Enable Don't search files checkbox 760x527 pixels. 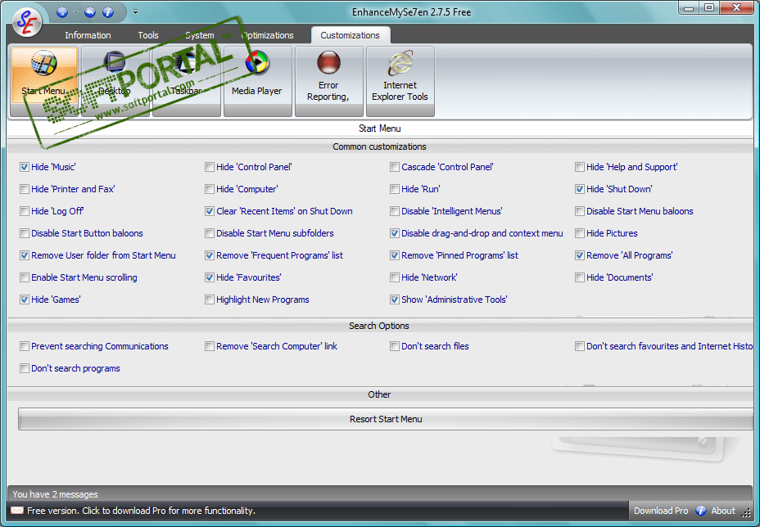(x=395, y=346)
